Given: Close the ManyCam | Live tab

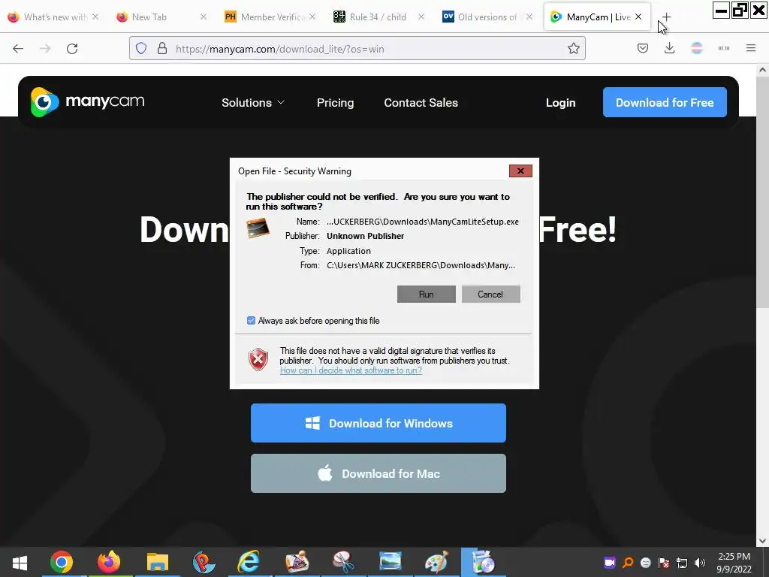Looking at the screenshot, I should 638,17.
